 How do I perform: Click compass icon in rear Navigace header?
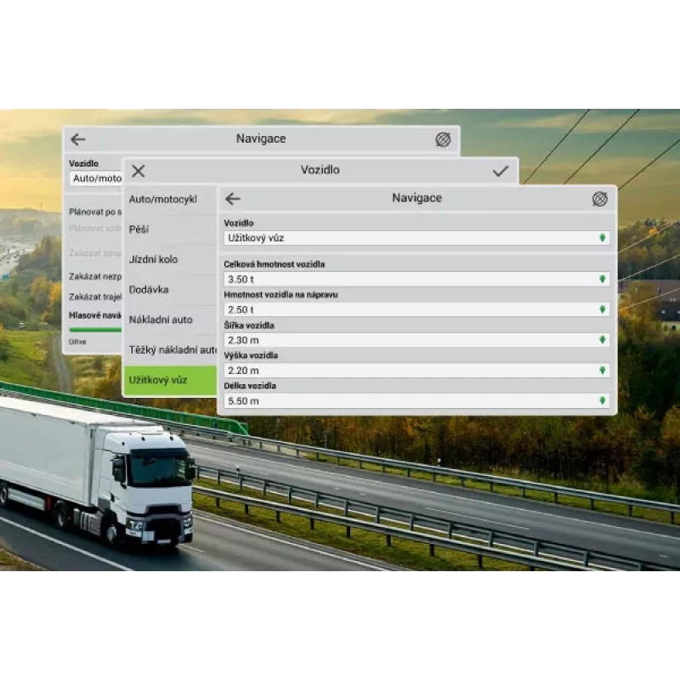443,139
